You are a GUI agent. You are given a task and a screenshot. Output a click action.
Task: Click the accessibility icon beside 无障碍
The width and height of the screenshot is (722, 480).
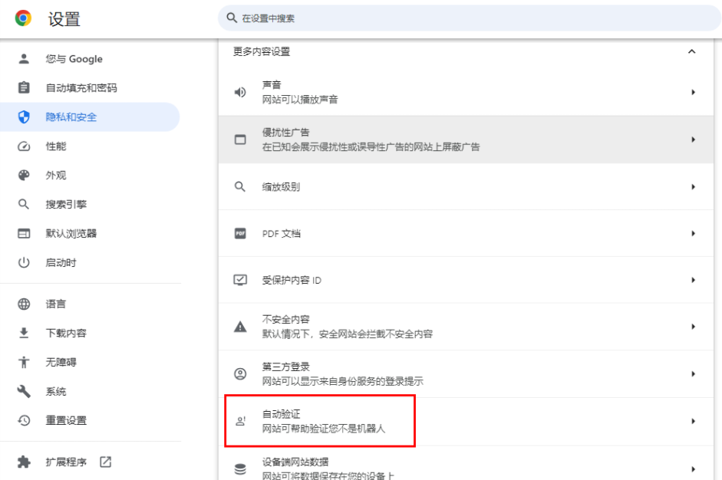[24, 362]
